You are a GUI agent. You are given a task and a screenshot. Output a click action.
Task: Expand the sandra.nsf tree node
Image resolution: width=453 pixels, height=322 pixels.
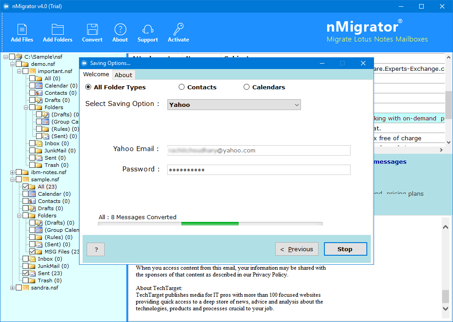point(13,288)
